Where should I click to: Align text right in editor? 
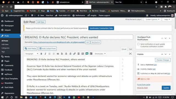coord(70,54)
